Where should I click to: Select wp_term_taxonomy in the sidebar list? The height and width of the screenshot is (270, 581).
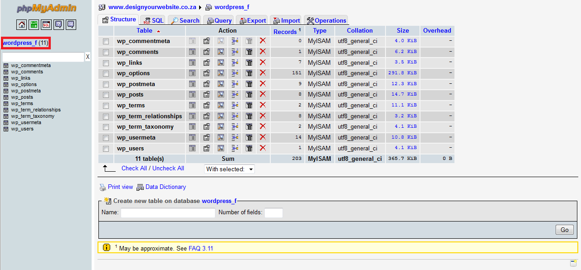(x=33, y=116)
